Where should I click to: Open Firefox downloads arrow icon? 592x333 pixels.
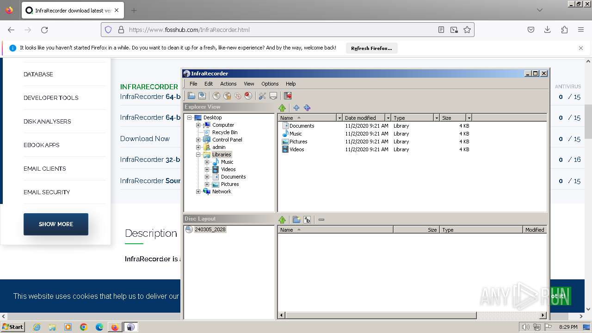[x=548, y=30]
